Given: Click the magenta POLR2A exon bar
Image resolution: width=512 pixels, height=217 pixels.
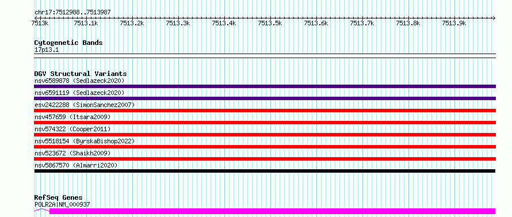Looking at the screenshot, I should click(x=272, y=211).
